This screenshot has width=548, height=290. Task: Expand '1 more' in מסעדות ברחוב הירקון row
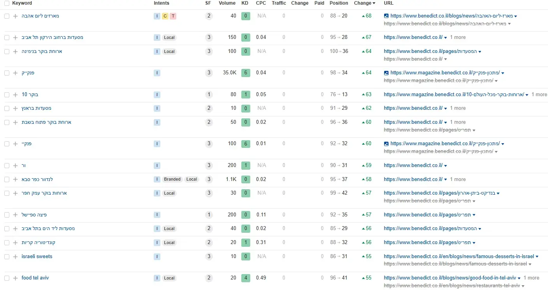(x=458, y=37)
